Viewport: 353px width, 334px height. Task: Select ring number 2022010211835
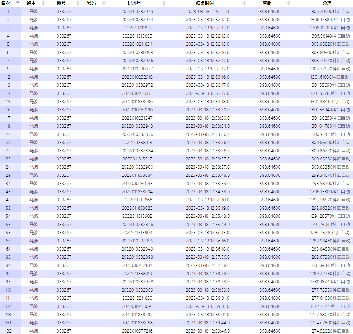137,28
